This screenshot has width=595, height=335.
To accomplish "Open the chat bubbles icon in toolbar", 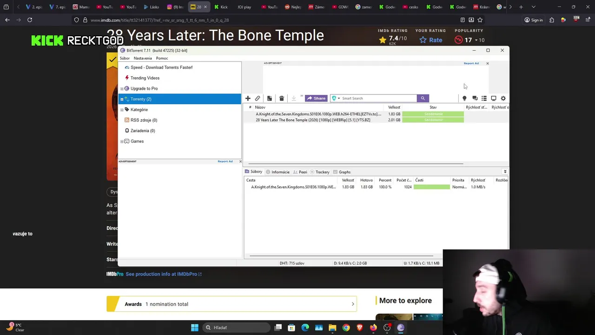I will click(x=475, y=98).
